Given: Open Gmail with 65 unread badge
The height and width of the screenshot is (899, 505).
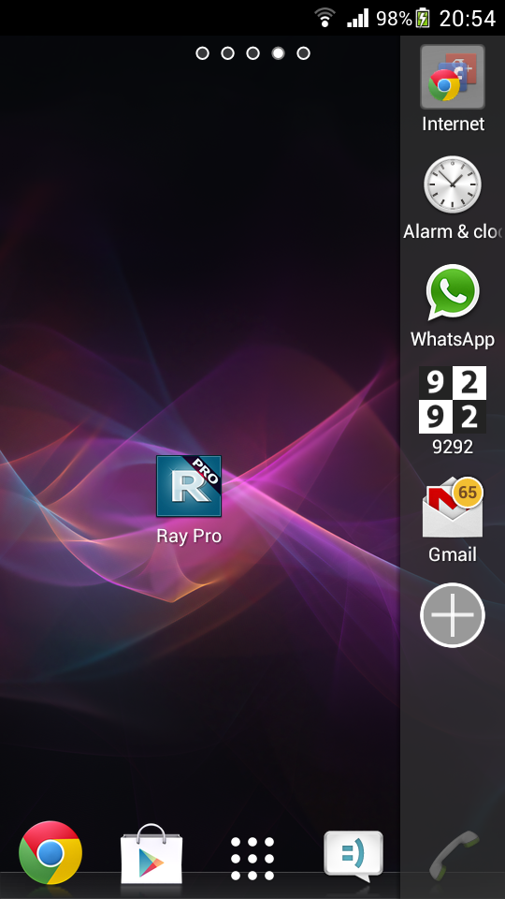Looking at the screenshot, I should 453,507.
